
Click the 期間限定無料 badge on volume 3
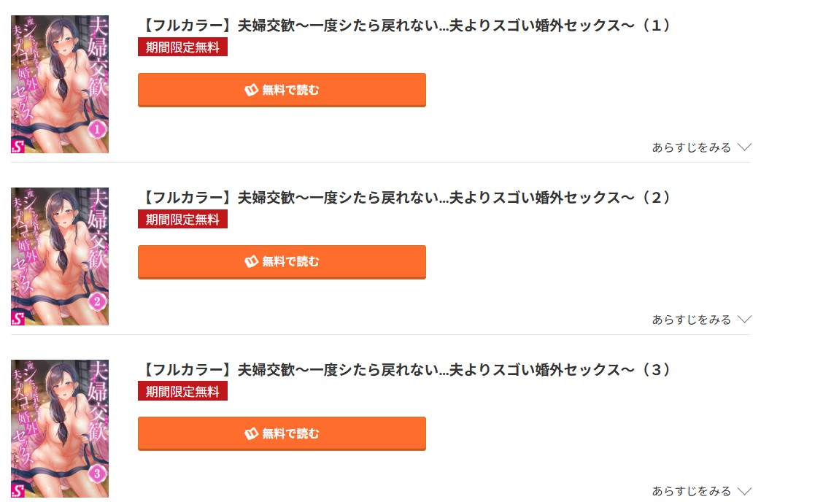point(182,391)
